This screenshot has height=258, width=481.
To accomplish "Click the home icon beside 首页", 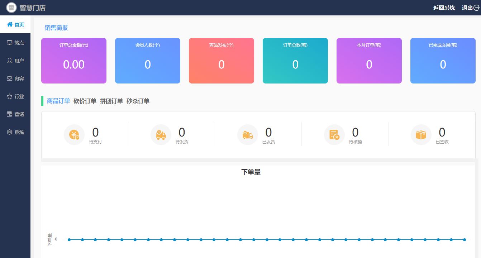I will 10,24.
